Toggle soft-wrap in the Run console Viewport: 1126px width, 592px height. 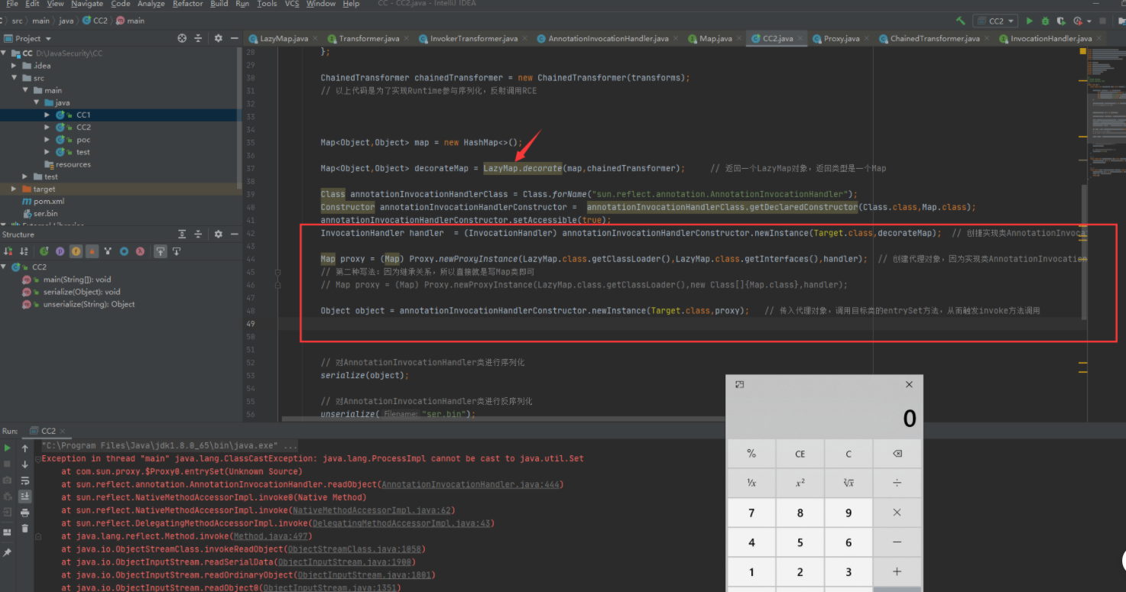point(24,480)
